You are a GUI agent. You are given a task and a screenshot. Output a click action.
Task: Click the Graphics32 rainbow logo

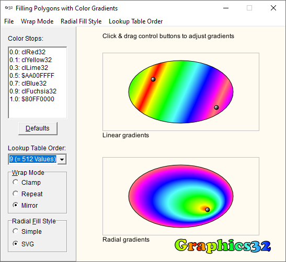pyautogui.click(x=223, y=246)
